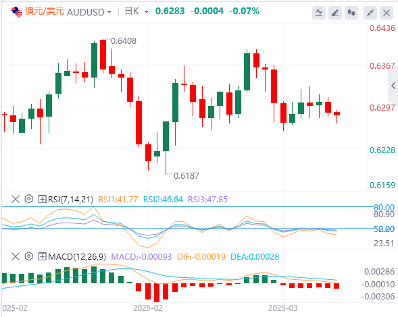398x317 pixels.
Task: Click the DEA:0.00028 value
Action: pyautogui.click(x=255, y=257)
